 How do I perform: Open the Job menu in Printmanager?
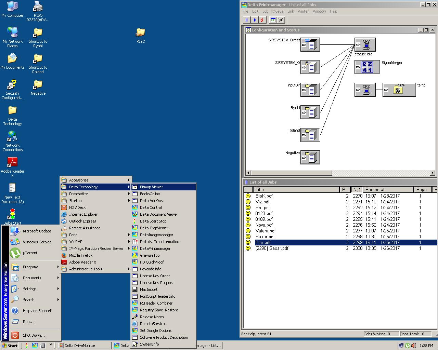coord(266,11)
